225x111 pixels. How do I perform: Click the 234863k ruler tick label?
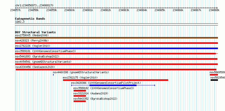point(124,10)
